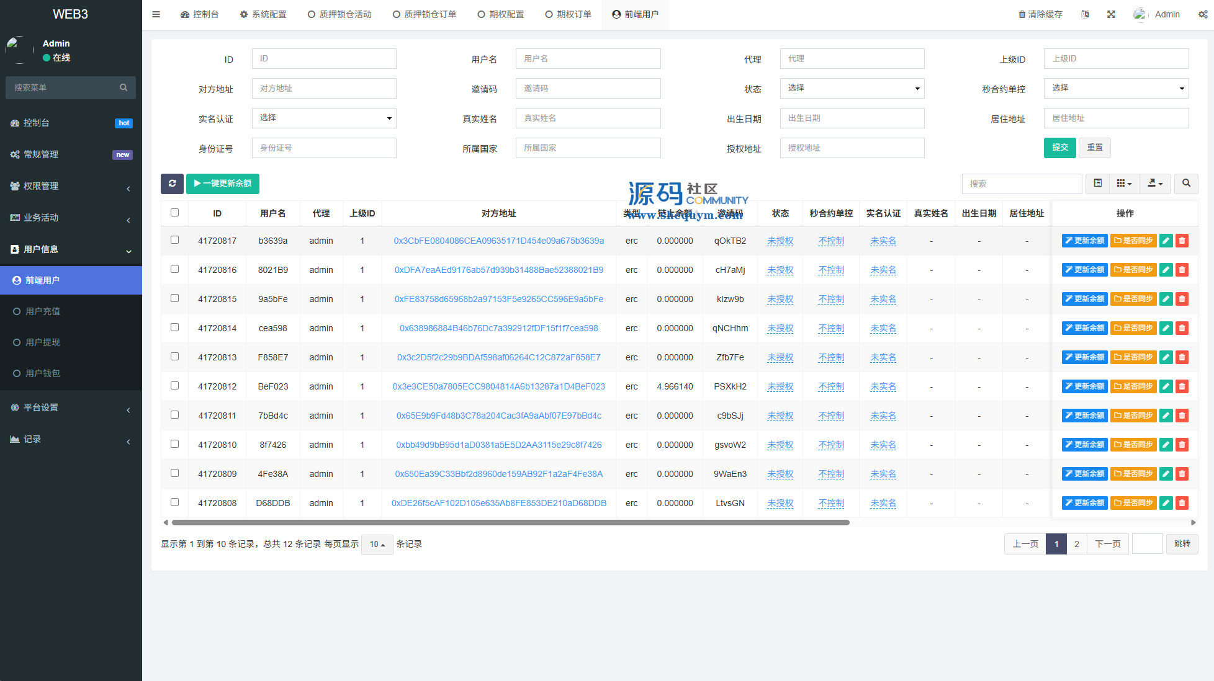The width and height of the screenshot is (1214, 681).
Task: Open the 状态 select dropdown filter
Action: (x=852, y=88)
